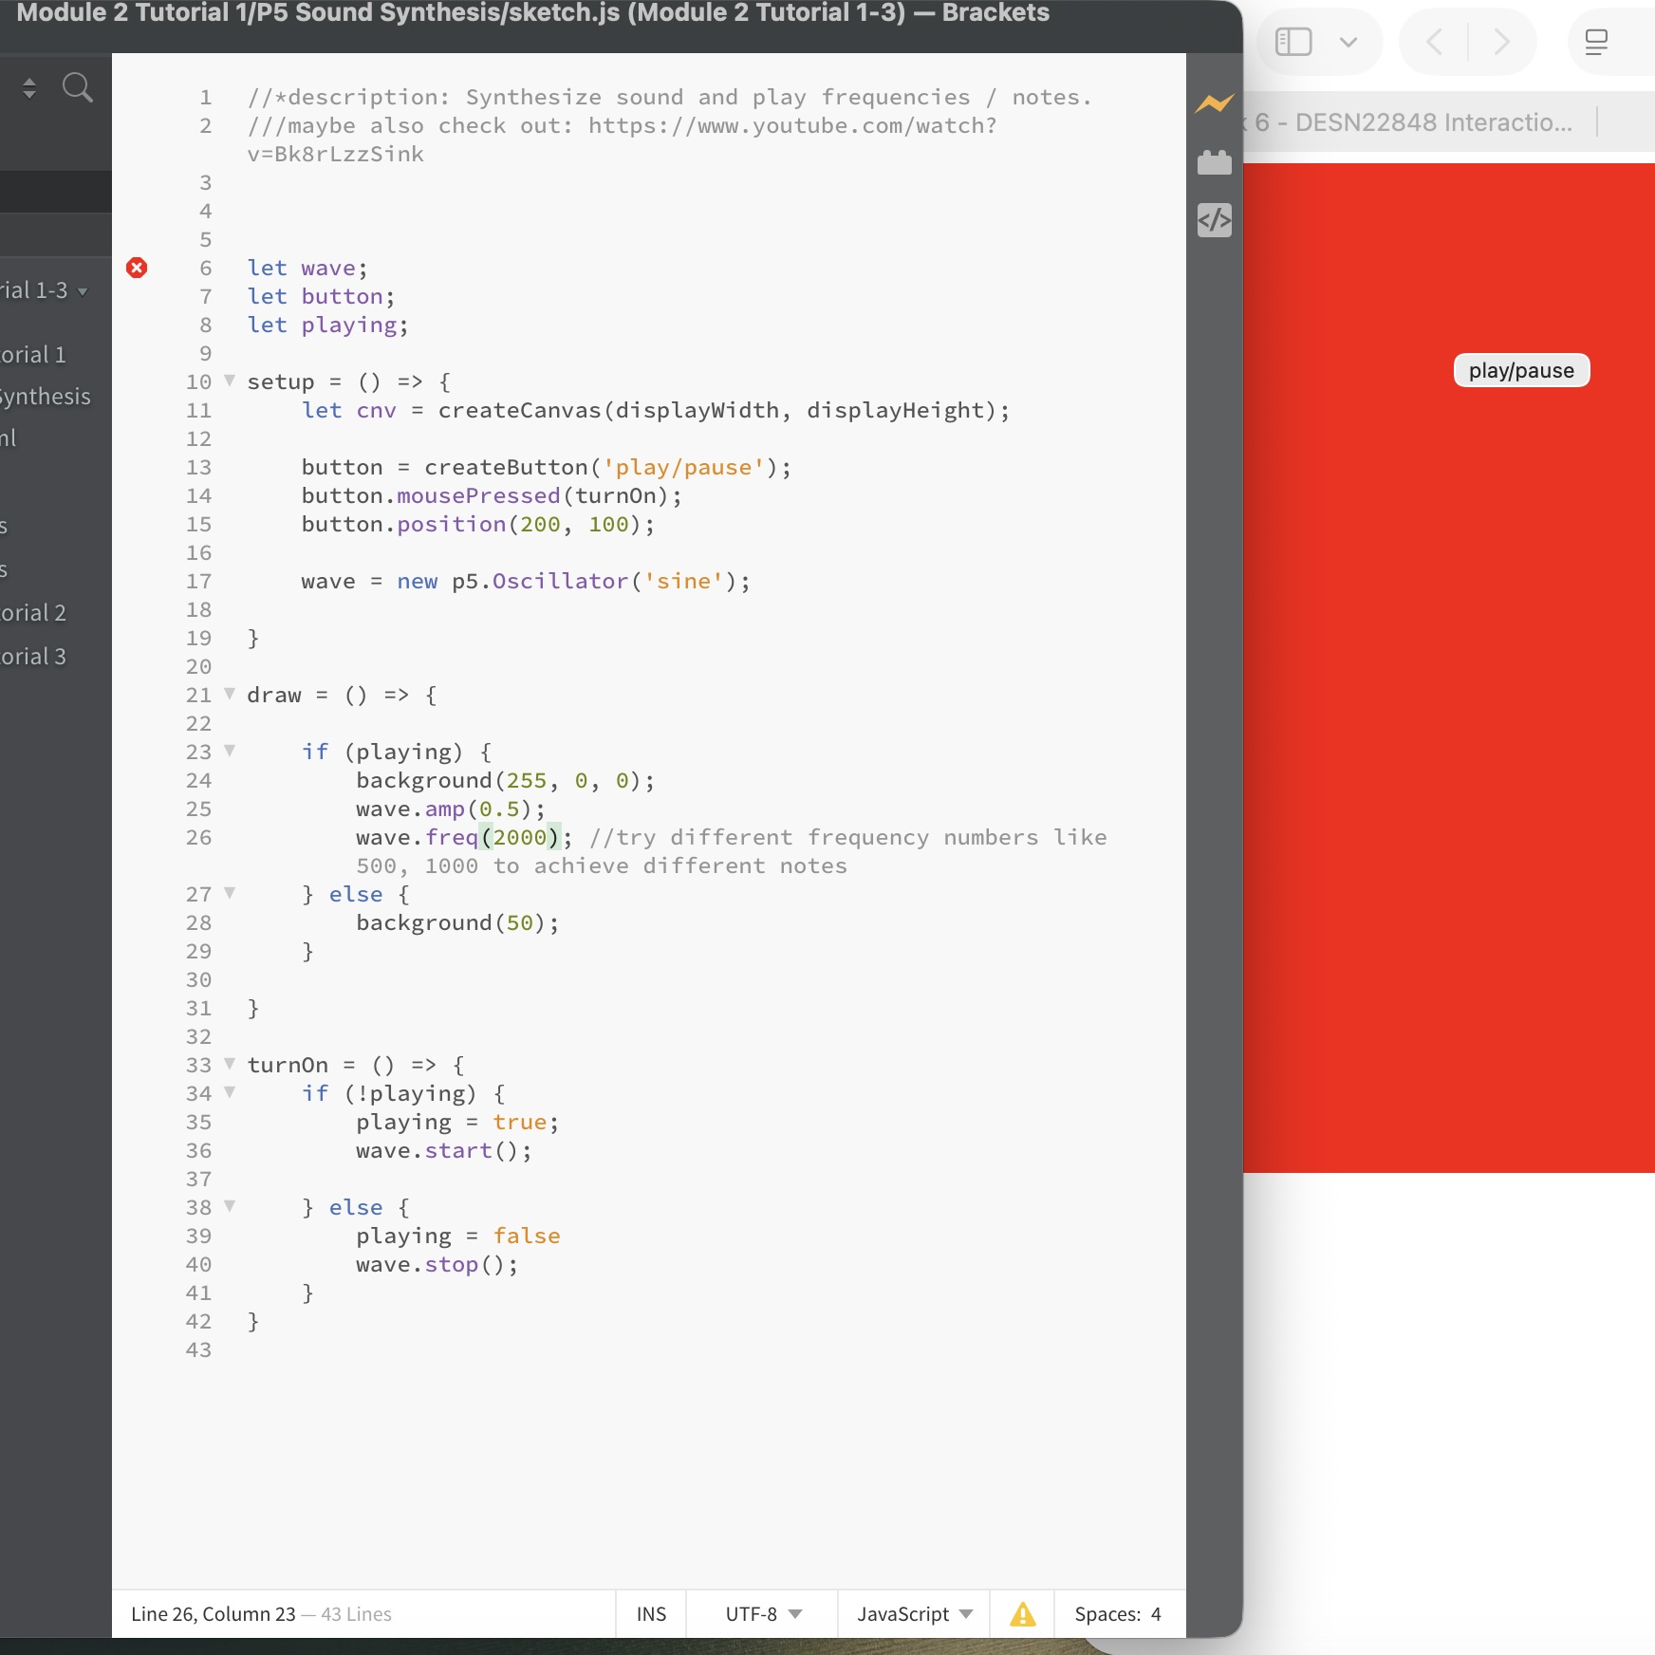Click the sidebar sort up/down arrows icon
This screenshot has width=1655, height=1655.
tap(29, 88)
